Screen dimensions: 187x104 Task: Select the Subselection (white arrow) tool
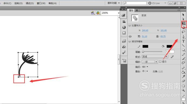[183, 19]
